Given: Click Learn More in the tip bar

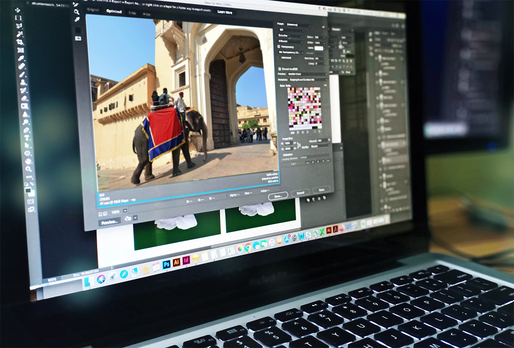Looking at the screenshot, I should pyautogui.click(x=225, y=12).
